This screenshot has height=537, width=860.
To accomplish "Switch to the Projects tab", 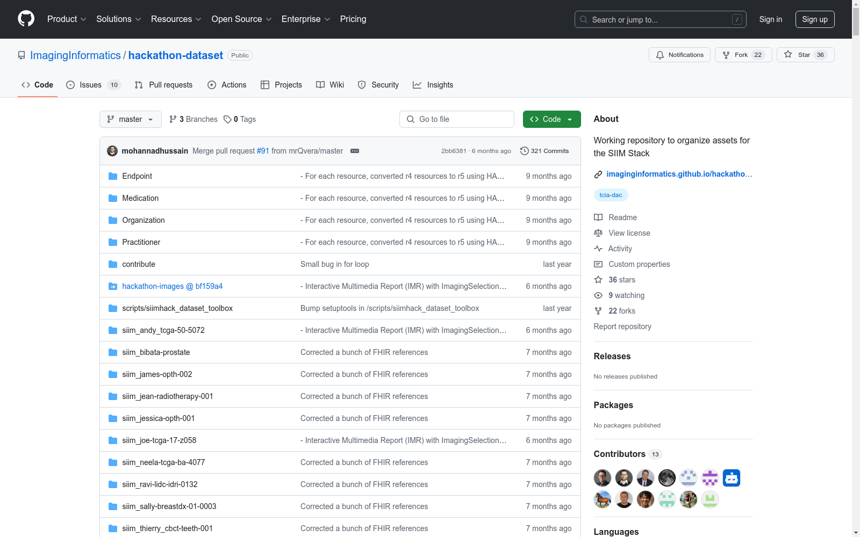I will pyautogui.click(x=281, y=85).
